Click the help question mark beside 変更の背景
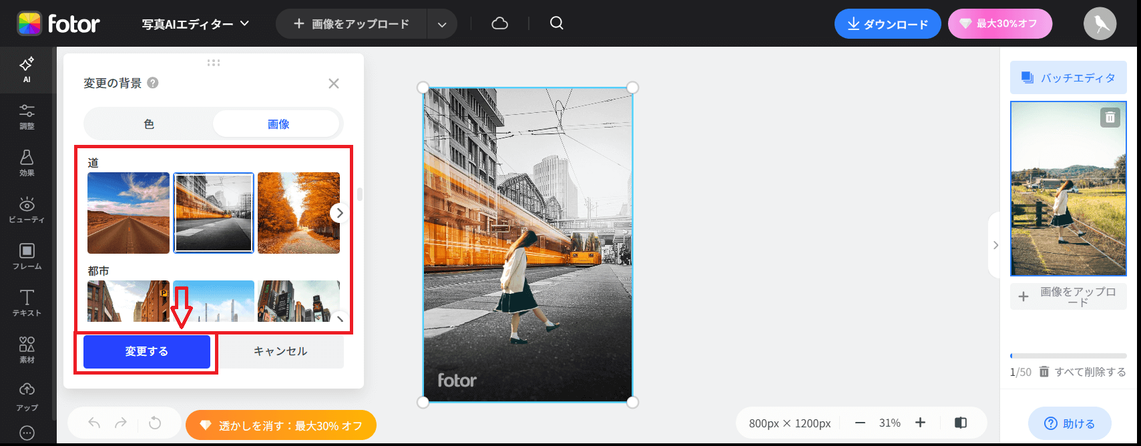Image resolution: width=1141 pixels, height=446 pixels. [x=153, y=83]
